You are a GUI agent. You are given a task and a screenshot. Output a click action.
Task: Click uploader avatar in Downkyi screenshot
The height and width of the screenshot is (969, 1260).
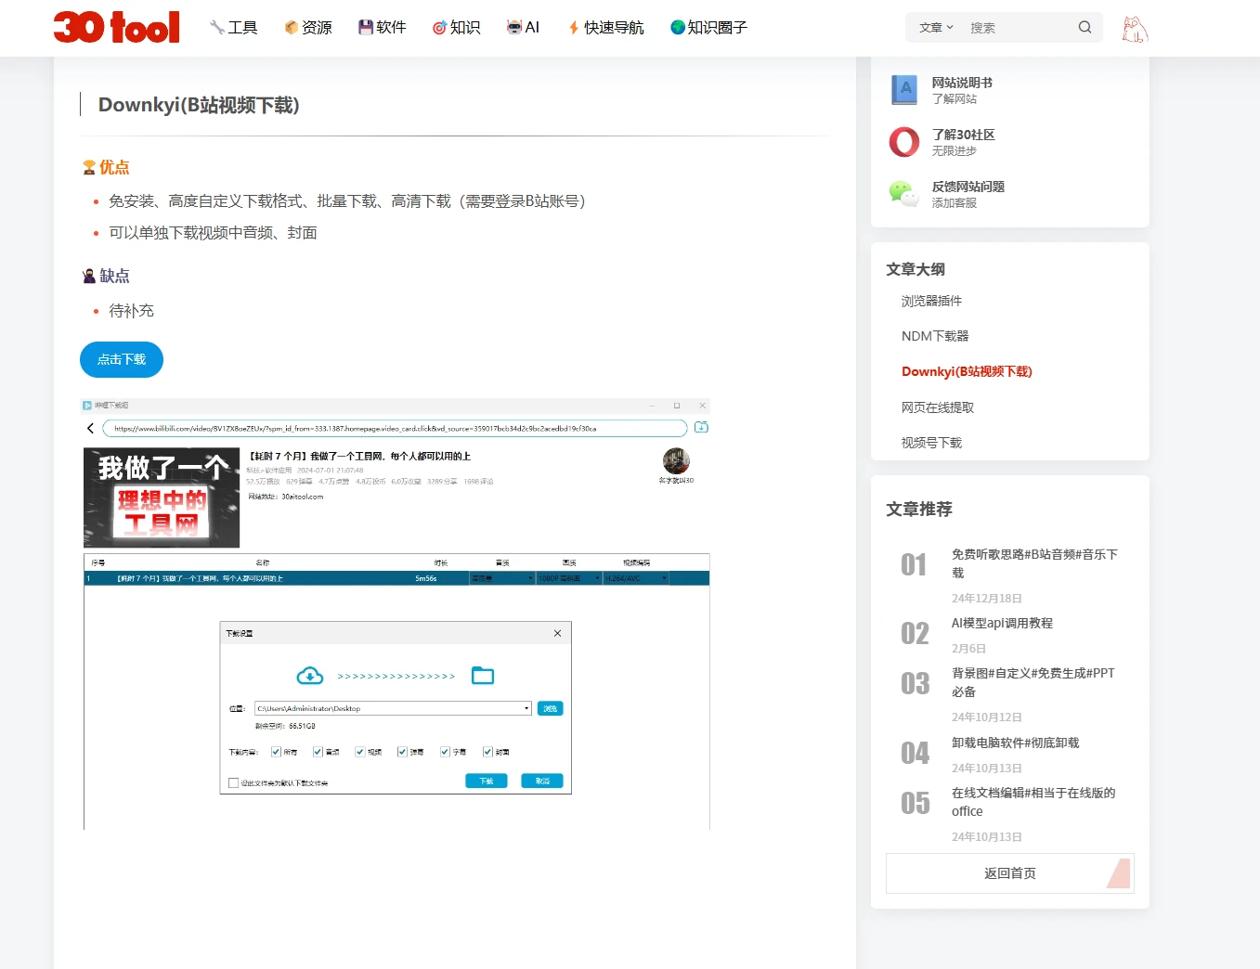(676, 460)
